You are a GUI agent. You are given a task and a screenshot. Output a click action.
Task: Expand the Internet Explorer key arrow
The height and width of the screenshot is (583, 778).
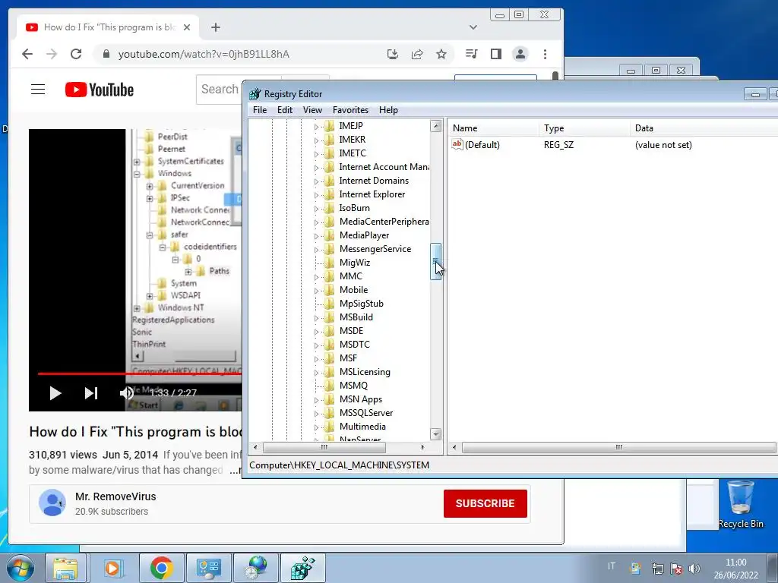pos(316,195)
